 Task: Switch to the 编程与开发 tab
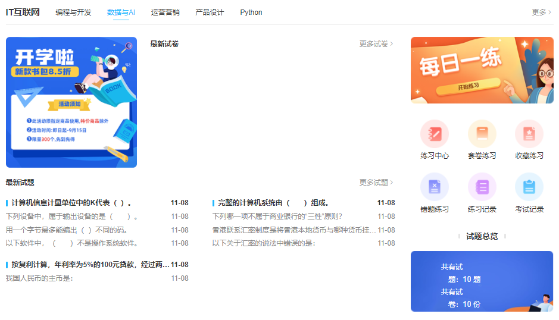tap(73, 12)
